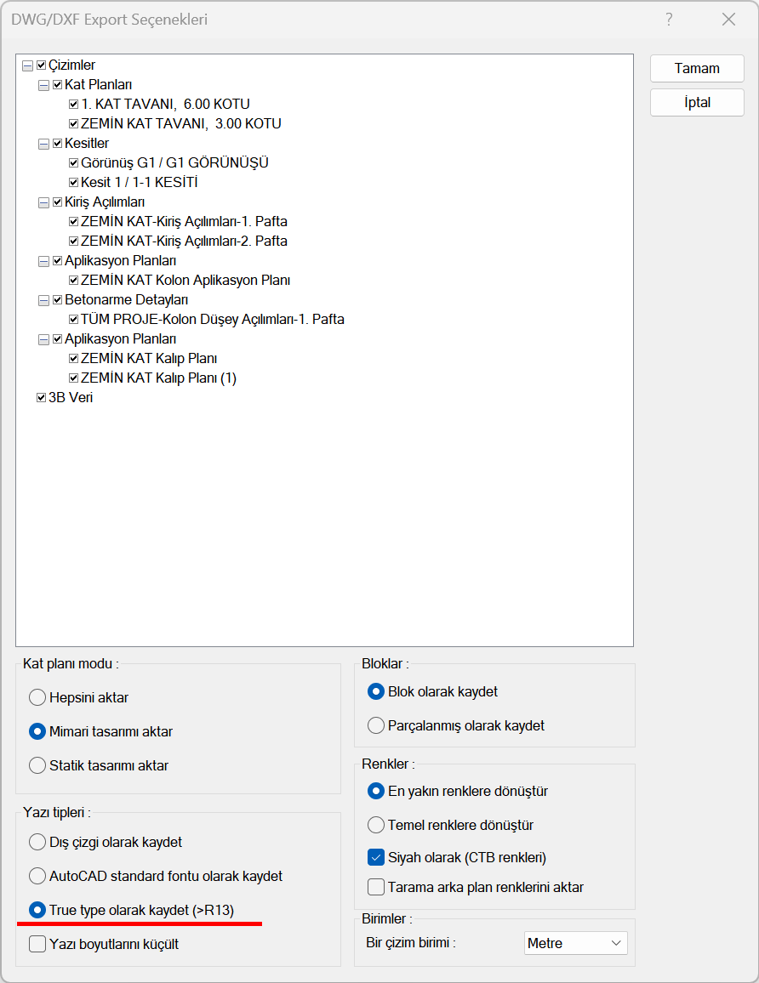
Task: Collapse the Betonarme Detayları branch
Action: click(44, 300)
